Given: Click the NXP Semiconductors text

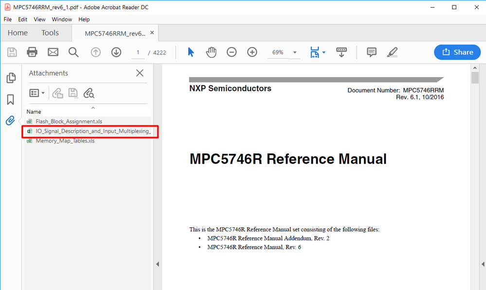Looking at the screenshot, I should (x=230, y=88).
